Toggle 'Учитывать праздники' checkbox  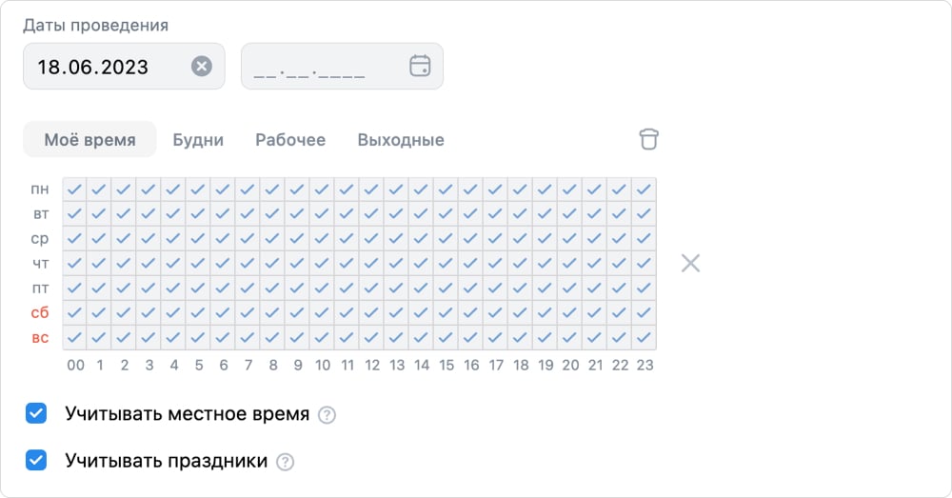click(36, 461)
